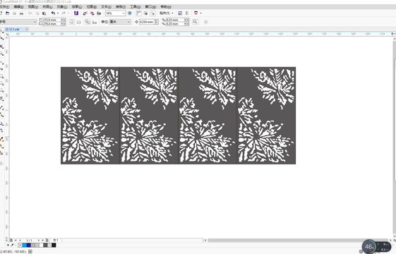Select the Color Eyedropper tool in toolbox
396x254 pixels.
pyautogui.click(x=1, y=139)
